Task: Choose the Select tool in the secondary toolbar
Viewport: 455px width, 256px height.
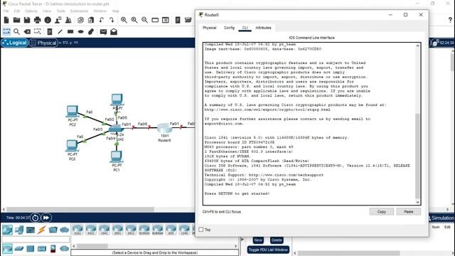Action: pyautogui.click(x=6, y=31)
